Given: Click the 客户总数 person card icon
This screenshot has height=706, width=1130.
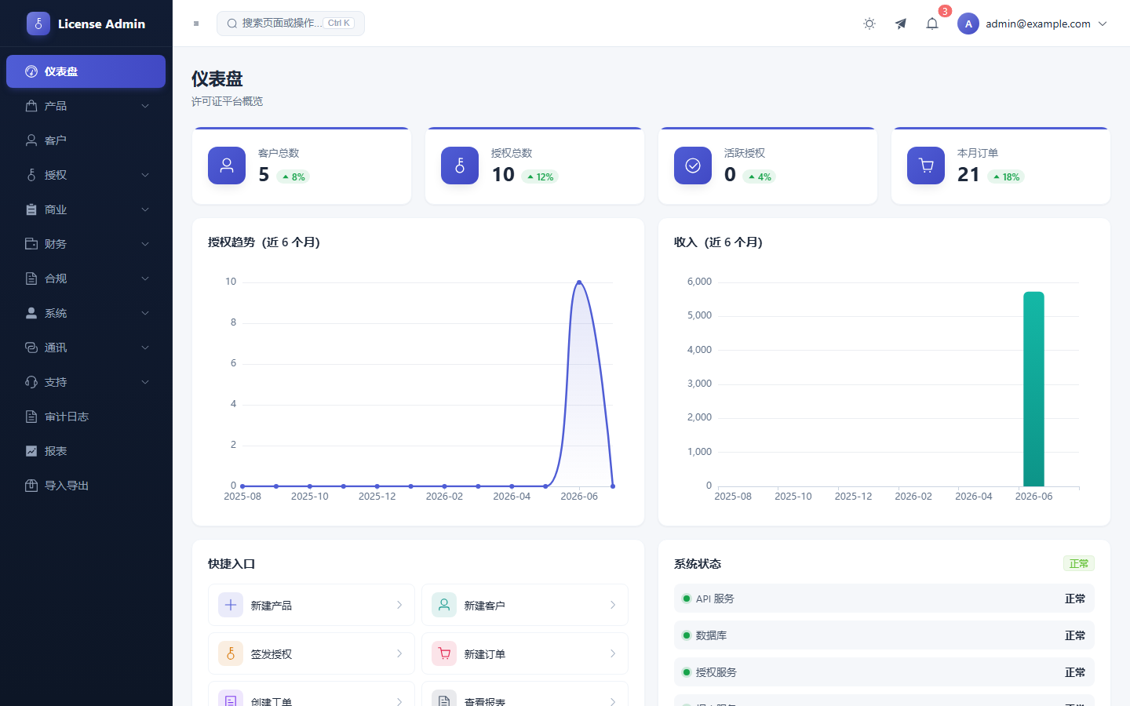Looking at the screenshot, I should [x=227, y=166].
